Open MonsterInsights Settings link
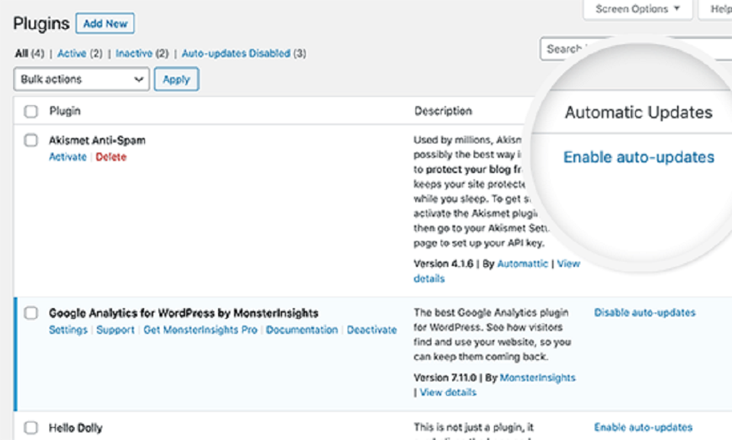This screenshot has width=732, height=440. click(x=68, y=329)
